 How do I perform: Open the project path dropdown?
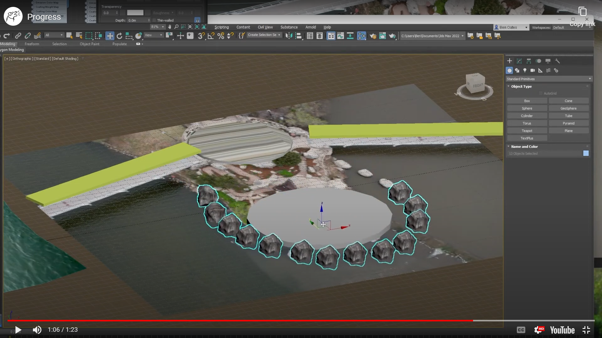[x=432, y=36]
